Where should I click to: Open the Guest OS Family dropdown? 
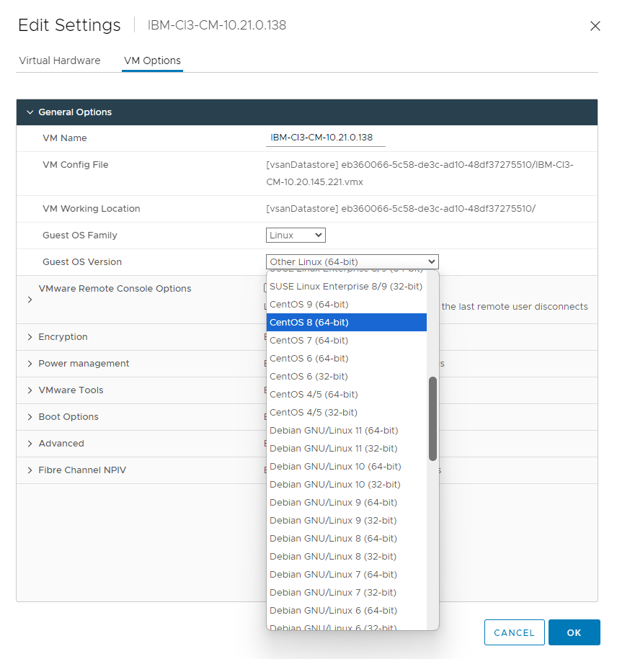(296, 235)
